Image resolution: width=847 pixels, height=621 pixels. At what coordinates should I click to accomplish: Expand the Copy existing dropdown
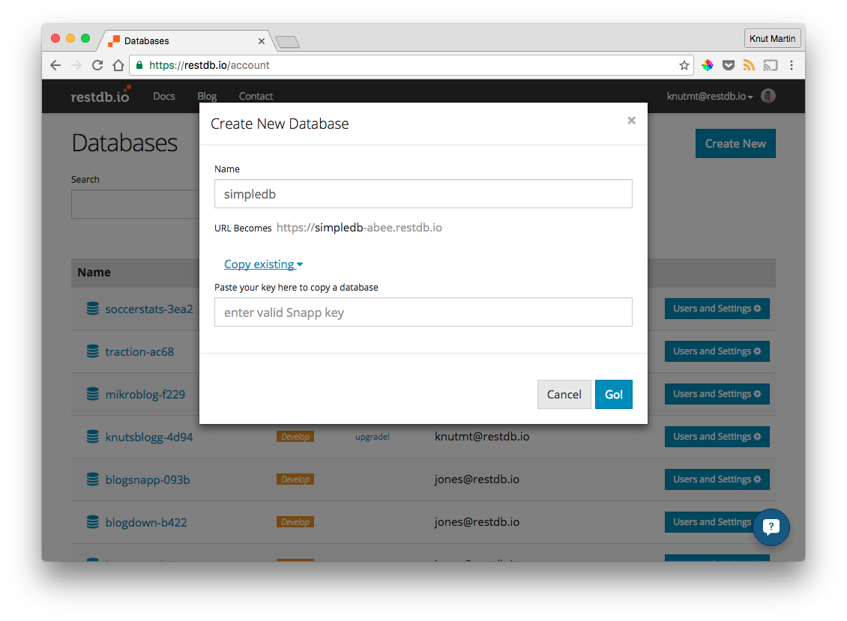pos(263,264)
